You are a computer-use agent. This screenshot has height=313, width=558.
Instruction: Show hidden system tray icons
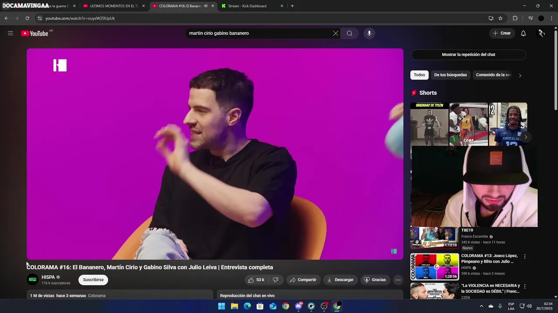[481, 306]
